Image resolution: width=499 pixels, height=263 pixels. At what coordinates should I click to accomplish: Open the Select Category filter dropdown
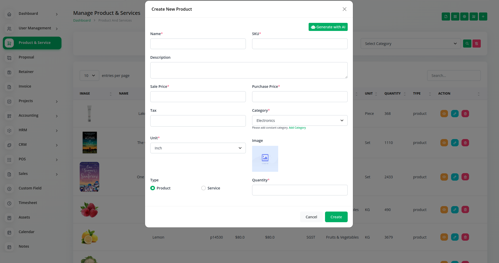(x=410, y=44)
